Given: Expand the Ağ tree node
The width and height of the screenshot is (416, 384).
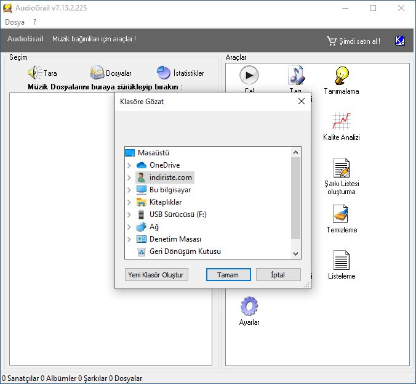Looking at the screenshot, I should (x=129, y=227).
